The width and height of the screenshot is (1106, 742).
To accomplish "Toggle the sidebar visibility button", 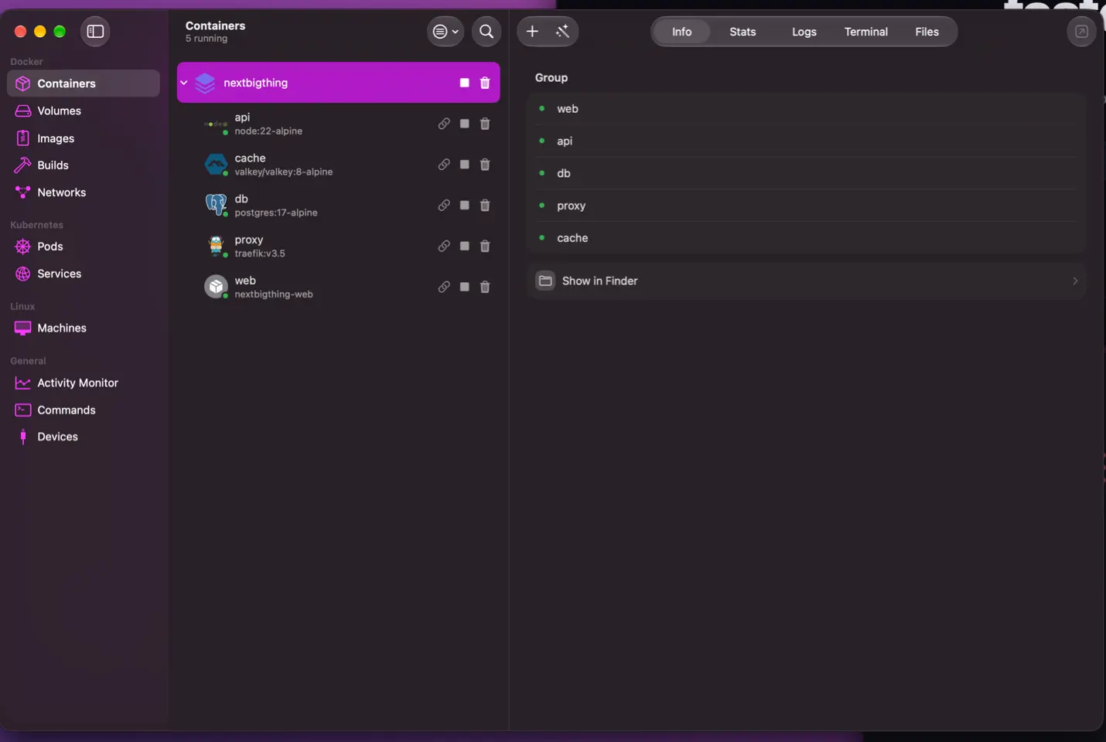I will point(95,32).
